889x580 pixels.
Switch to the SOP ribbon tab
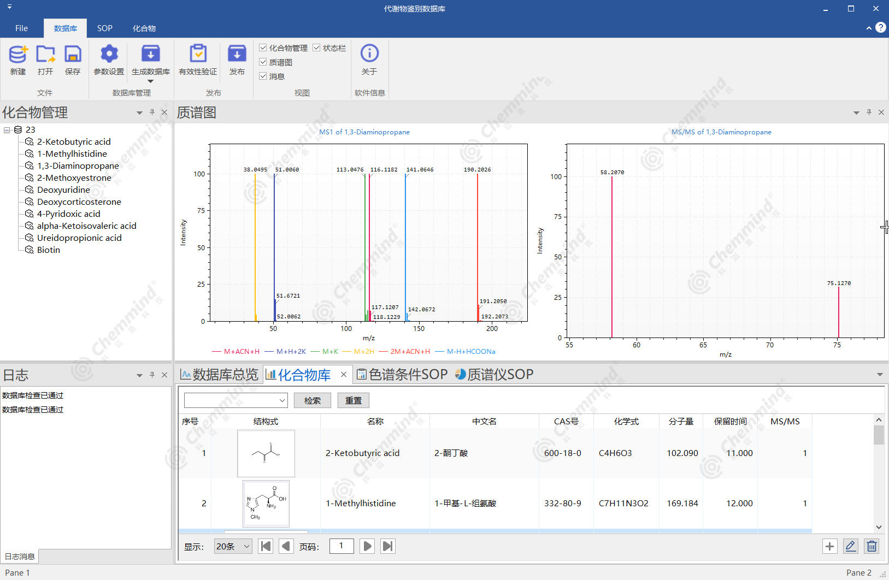pos(105,28)
